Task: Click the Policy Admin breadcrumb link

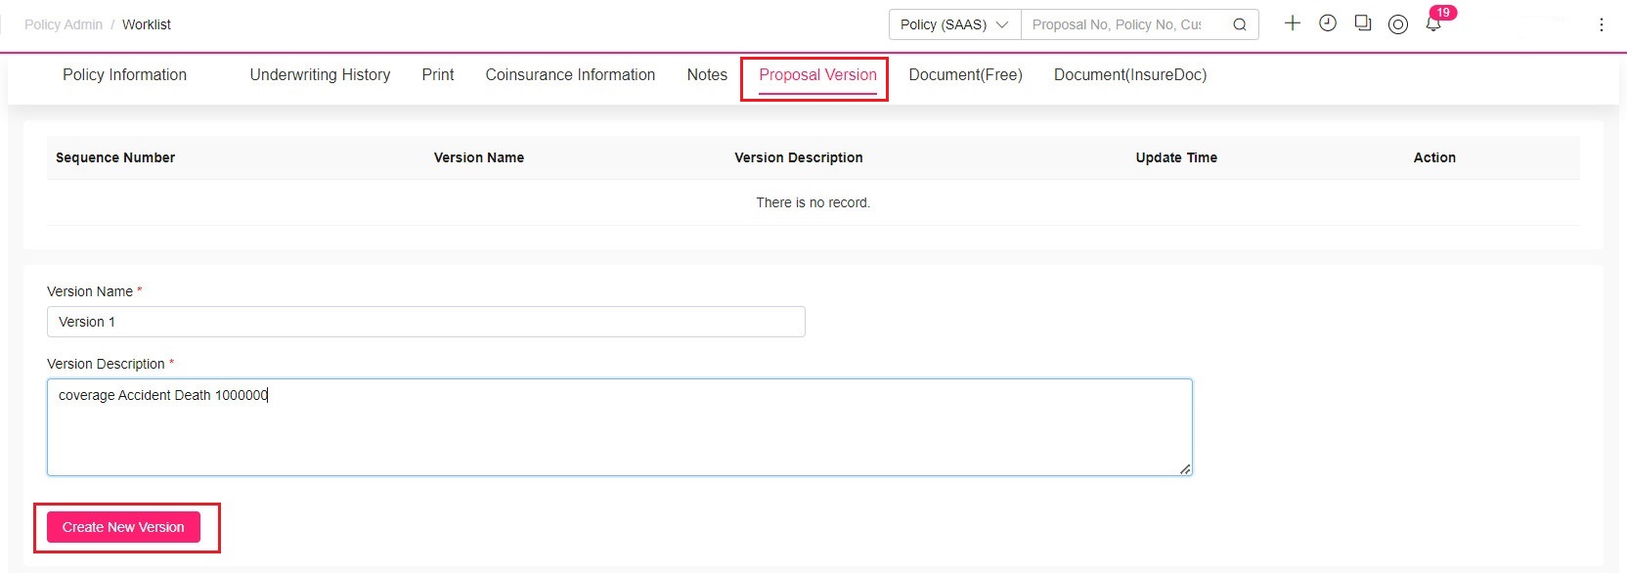Action: [x=64, y=24]
